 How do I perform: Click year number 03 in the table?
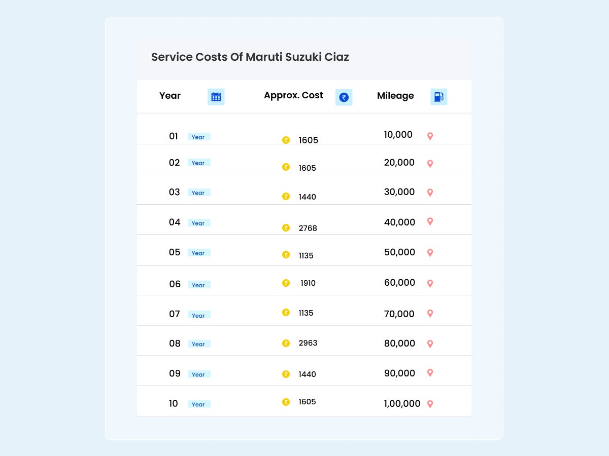point(175,192)
